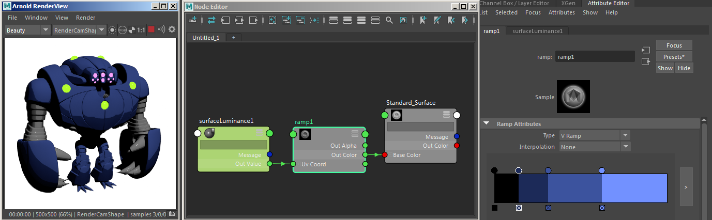
Task: Stop the render with the red square
Action: click(152, 30)
